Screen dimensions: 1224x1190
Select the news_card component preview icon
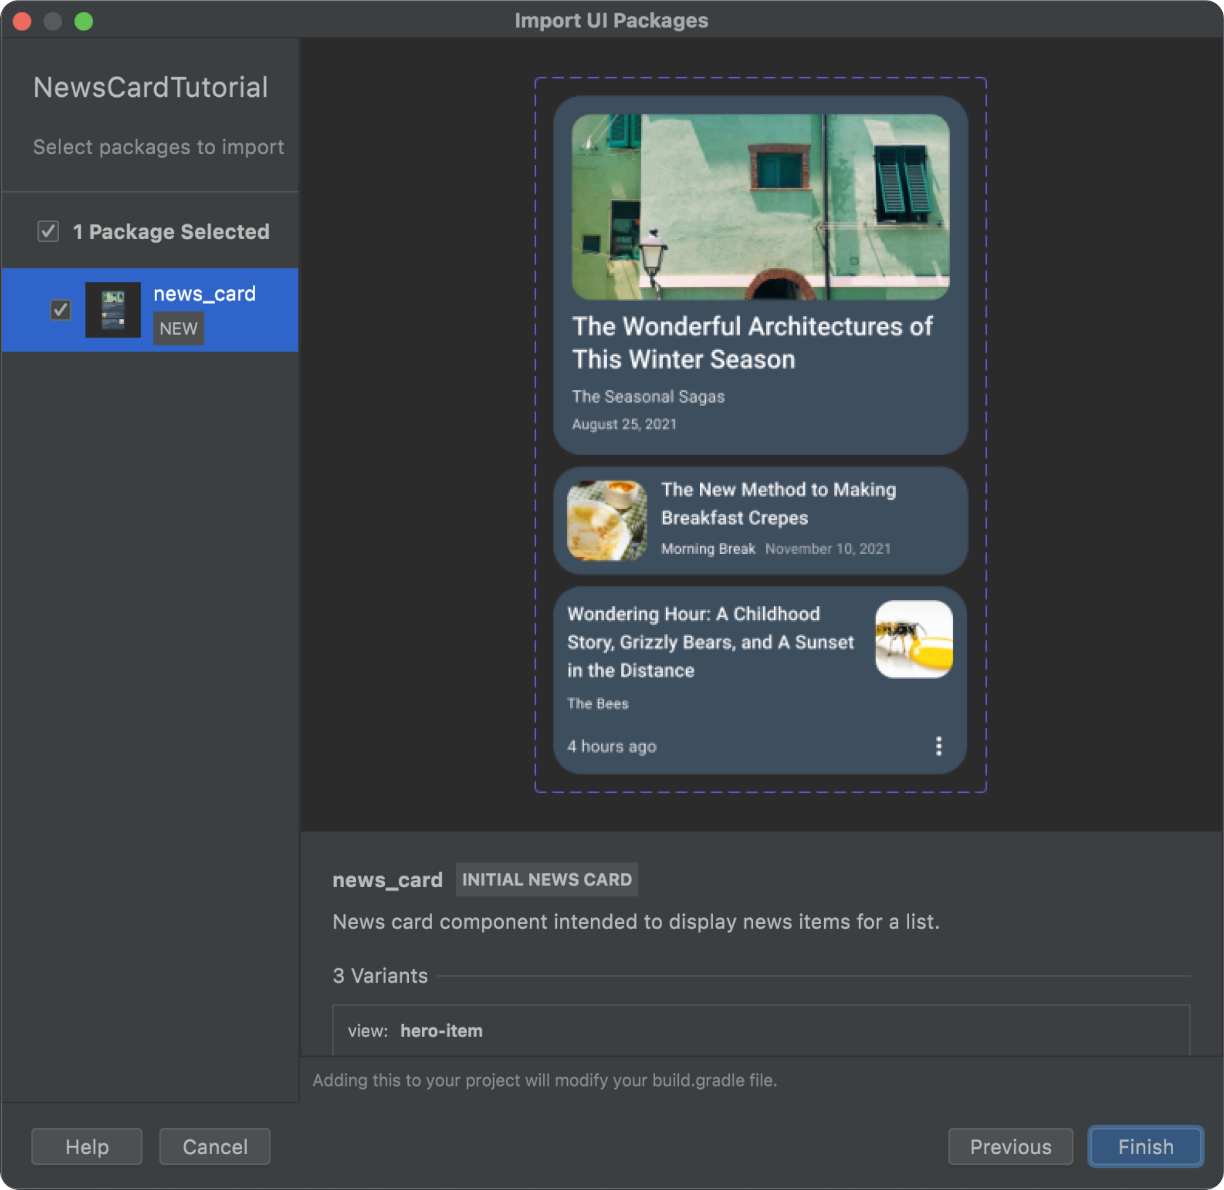tap(112, 309)
